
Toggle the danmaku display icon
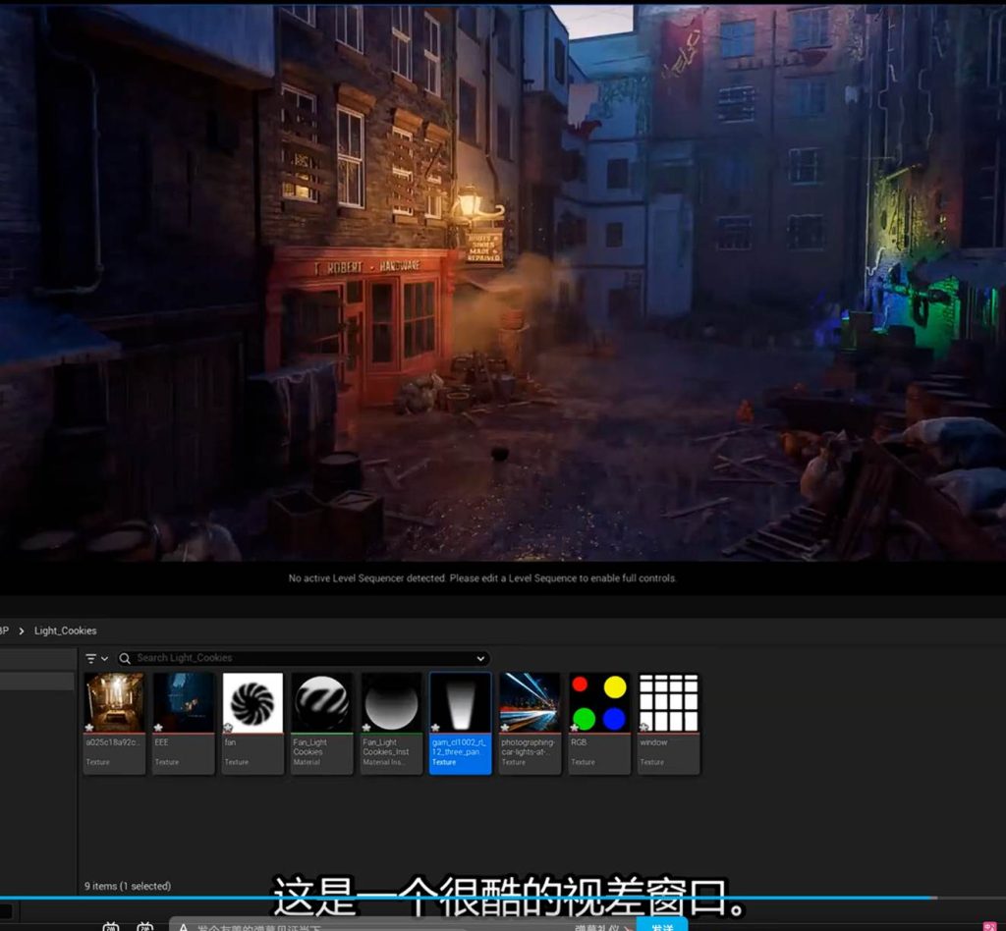click(111, 926)
